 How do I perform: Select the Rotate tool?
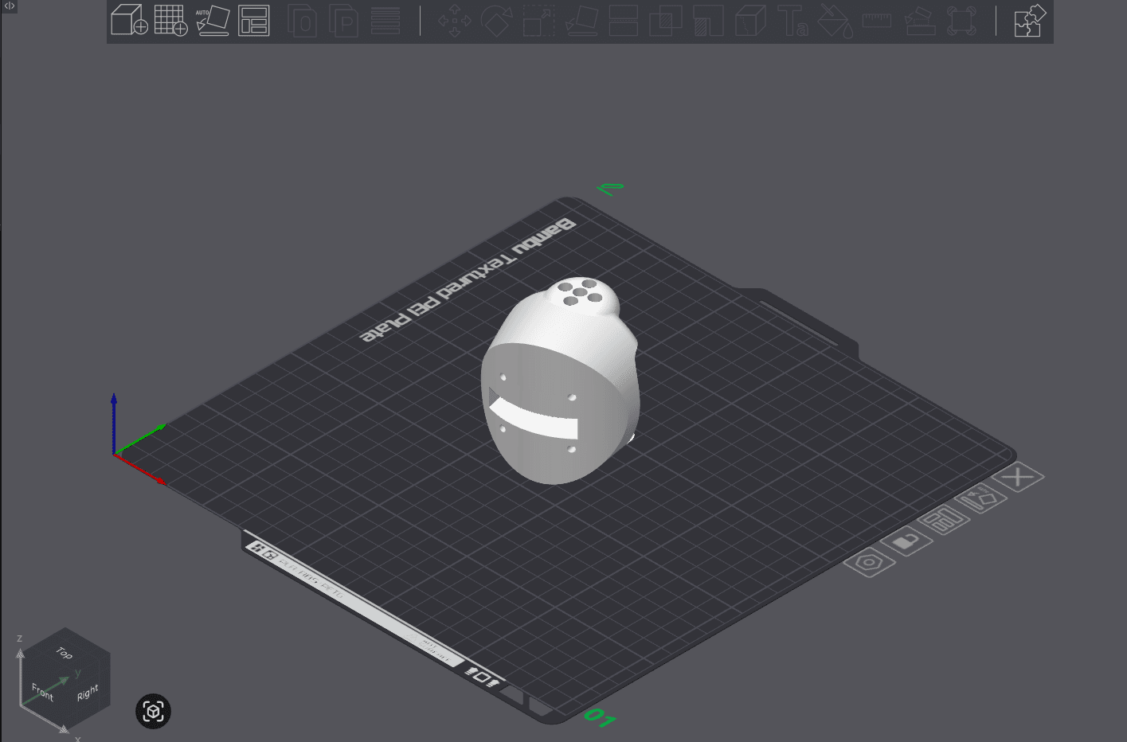(x=496, y=21)
